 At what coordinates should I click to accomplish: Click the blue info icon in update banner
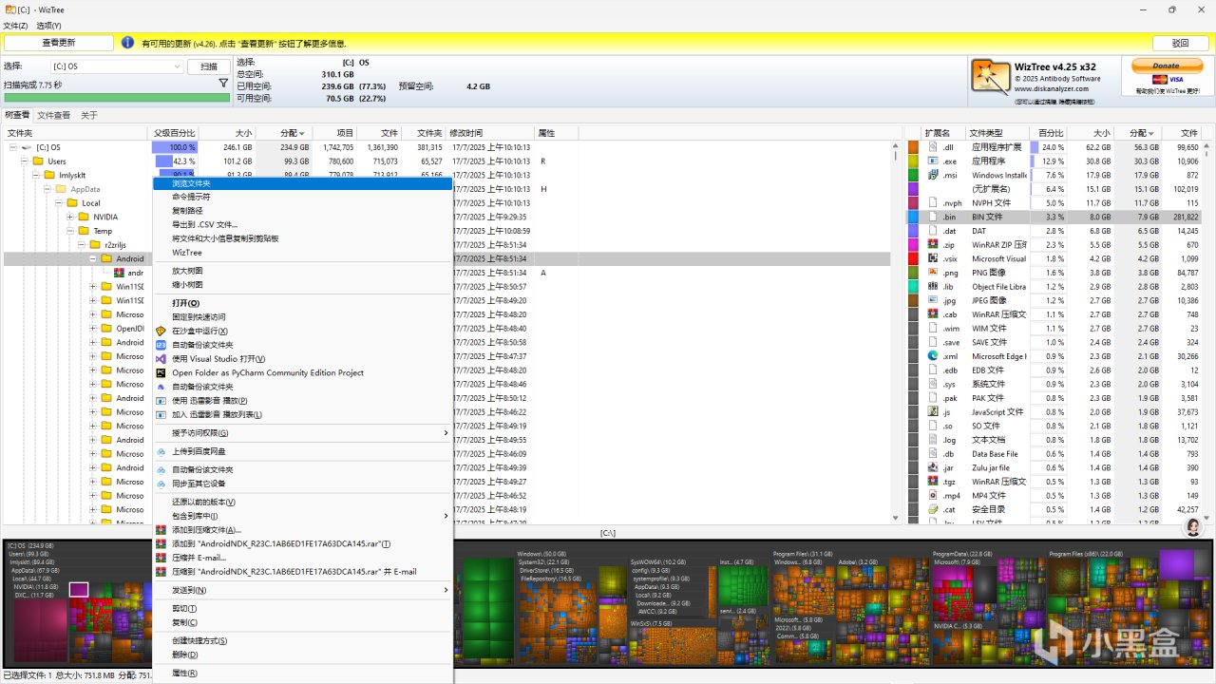(x=127, y=43)
